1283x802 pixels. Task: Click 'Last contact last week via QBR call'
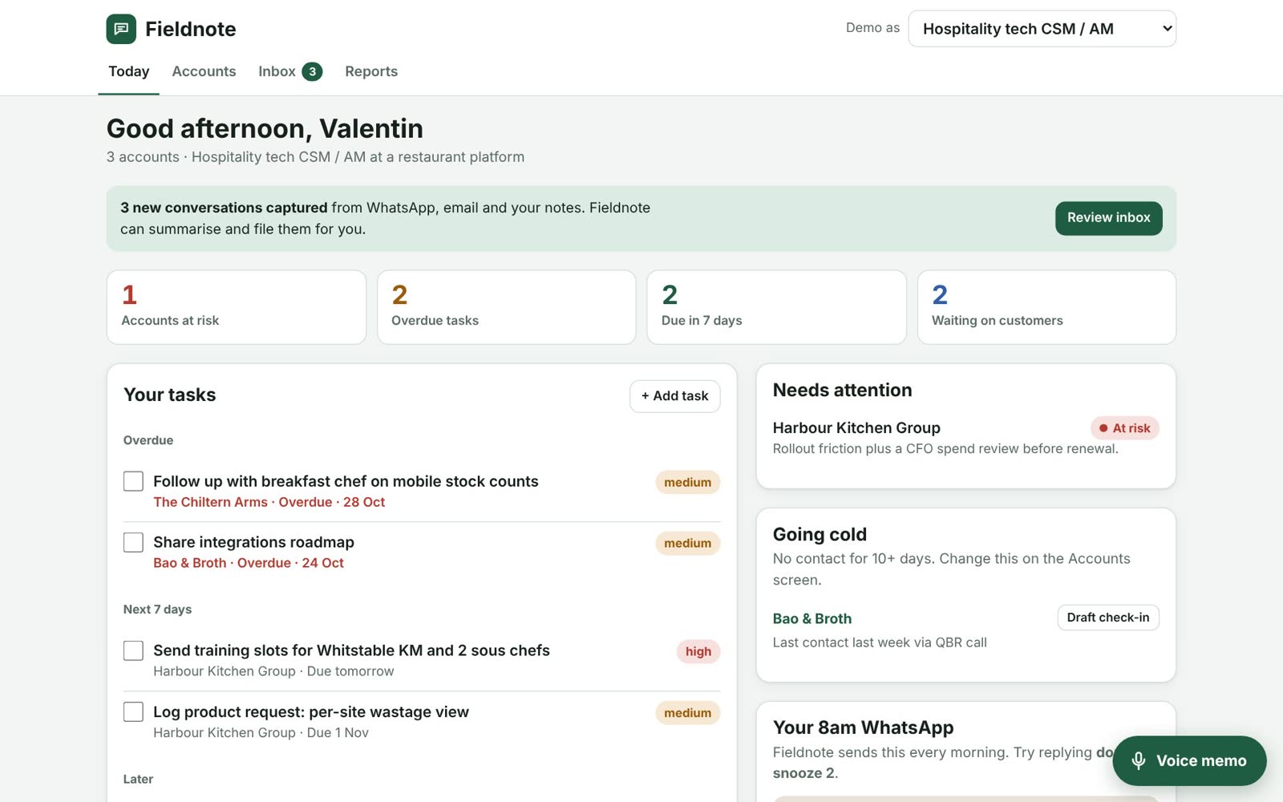tap(880, 642)
